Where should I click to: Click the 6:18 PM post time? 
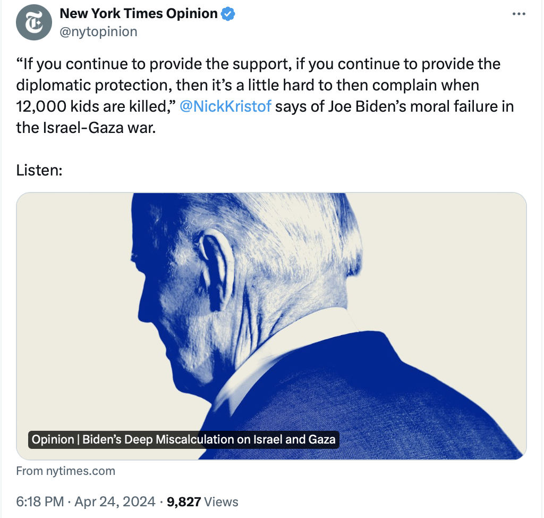(x=40, y=502)
